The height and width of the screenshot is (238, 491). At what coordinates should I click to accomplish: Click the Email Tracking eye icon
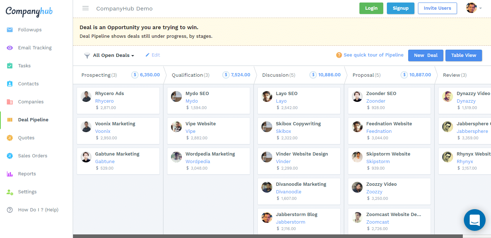(10, 48)
